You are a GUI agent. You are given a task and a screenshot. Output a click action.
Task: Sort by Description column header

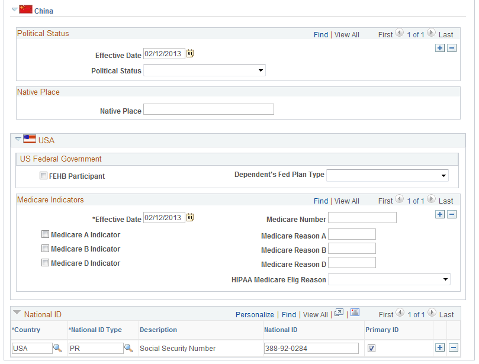(x=158, y=330)
